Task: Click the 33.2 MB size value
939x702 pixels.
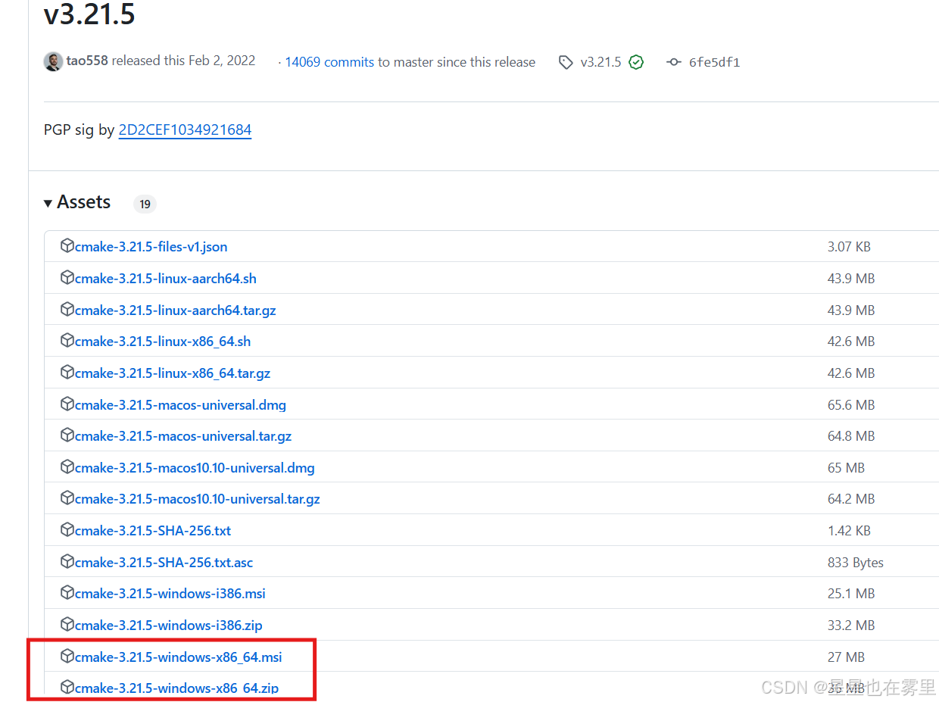Action: 851,625
